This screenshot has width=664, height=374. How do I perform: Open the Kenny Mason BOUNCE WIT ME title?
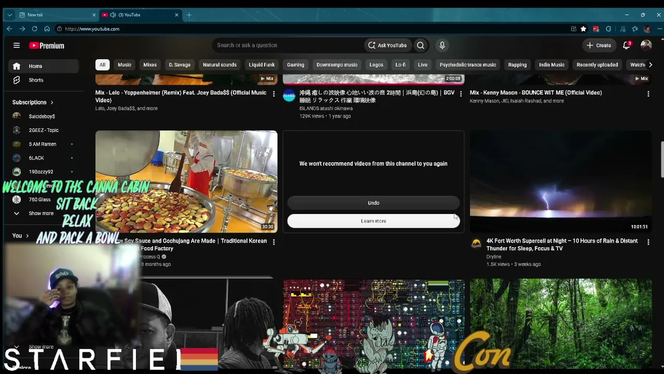(536, 92)
